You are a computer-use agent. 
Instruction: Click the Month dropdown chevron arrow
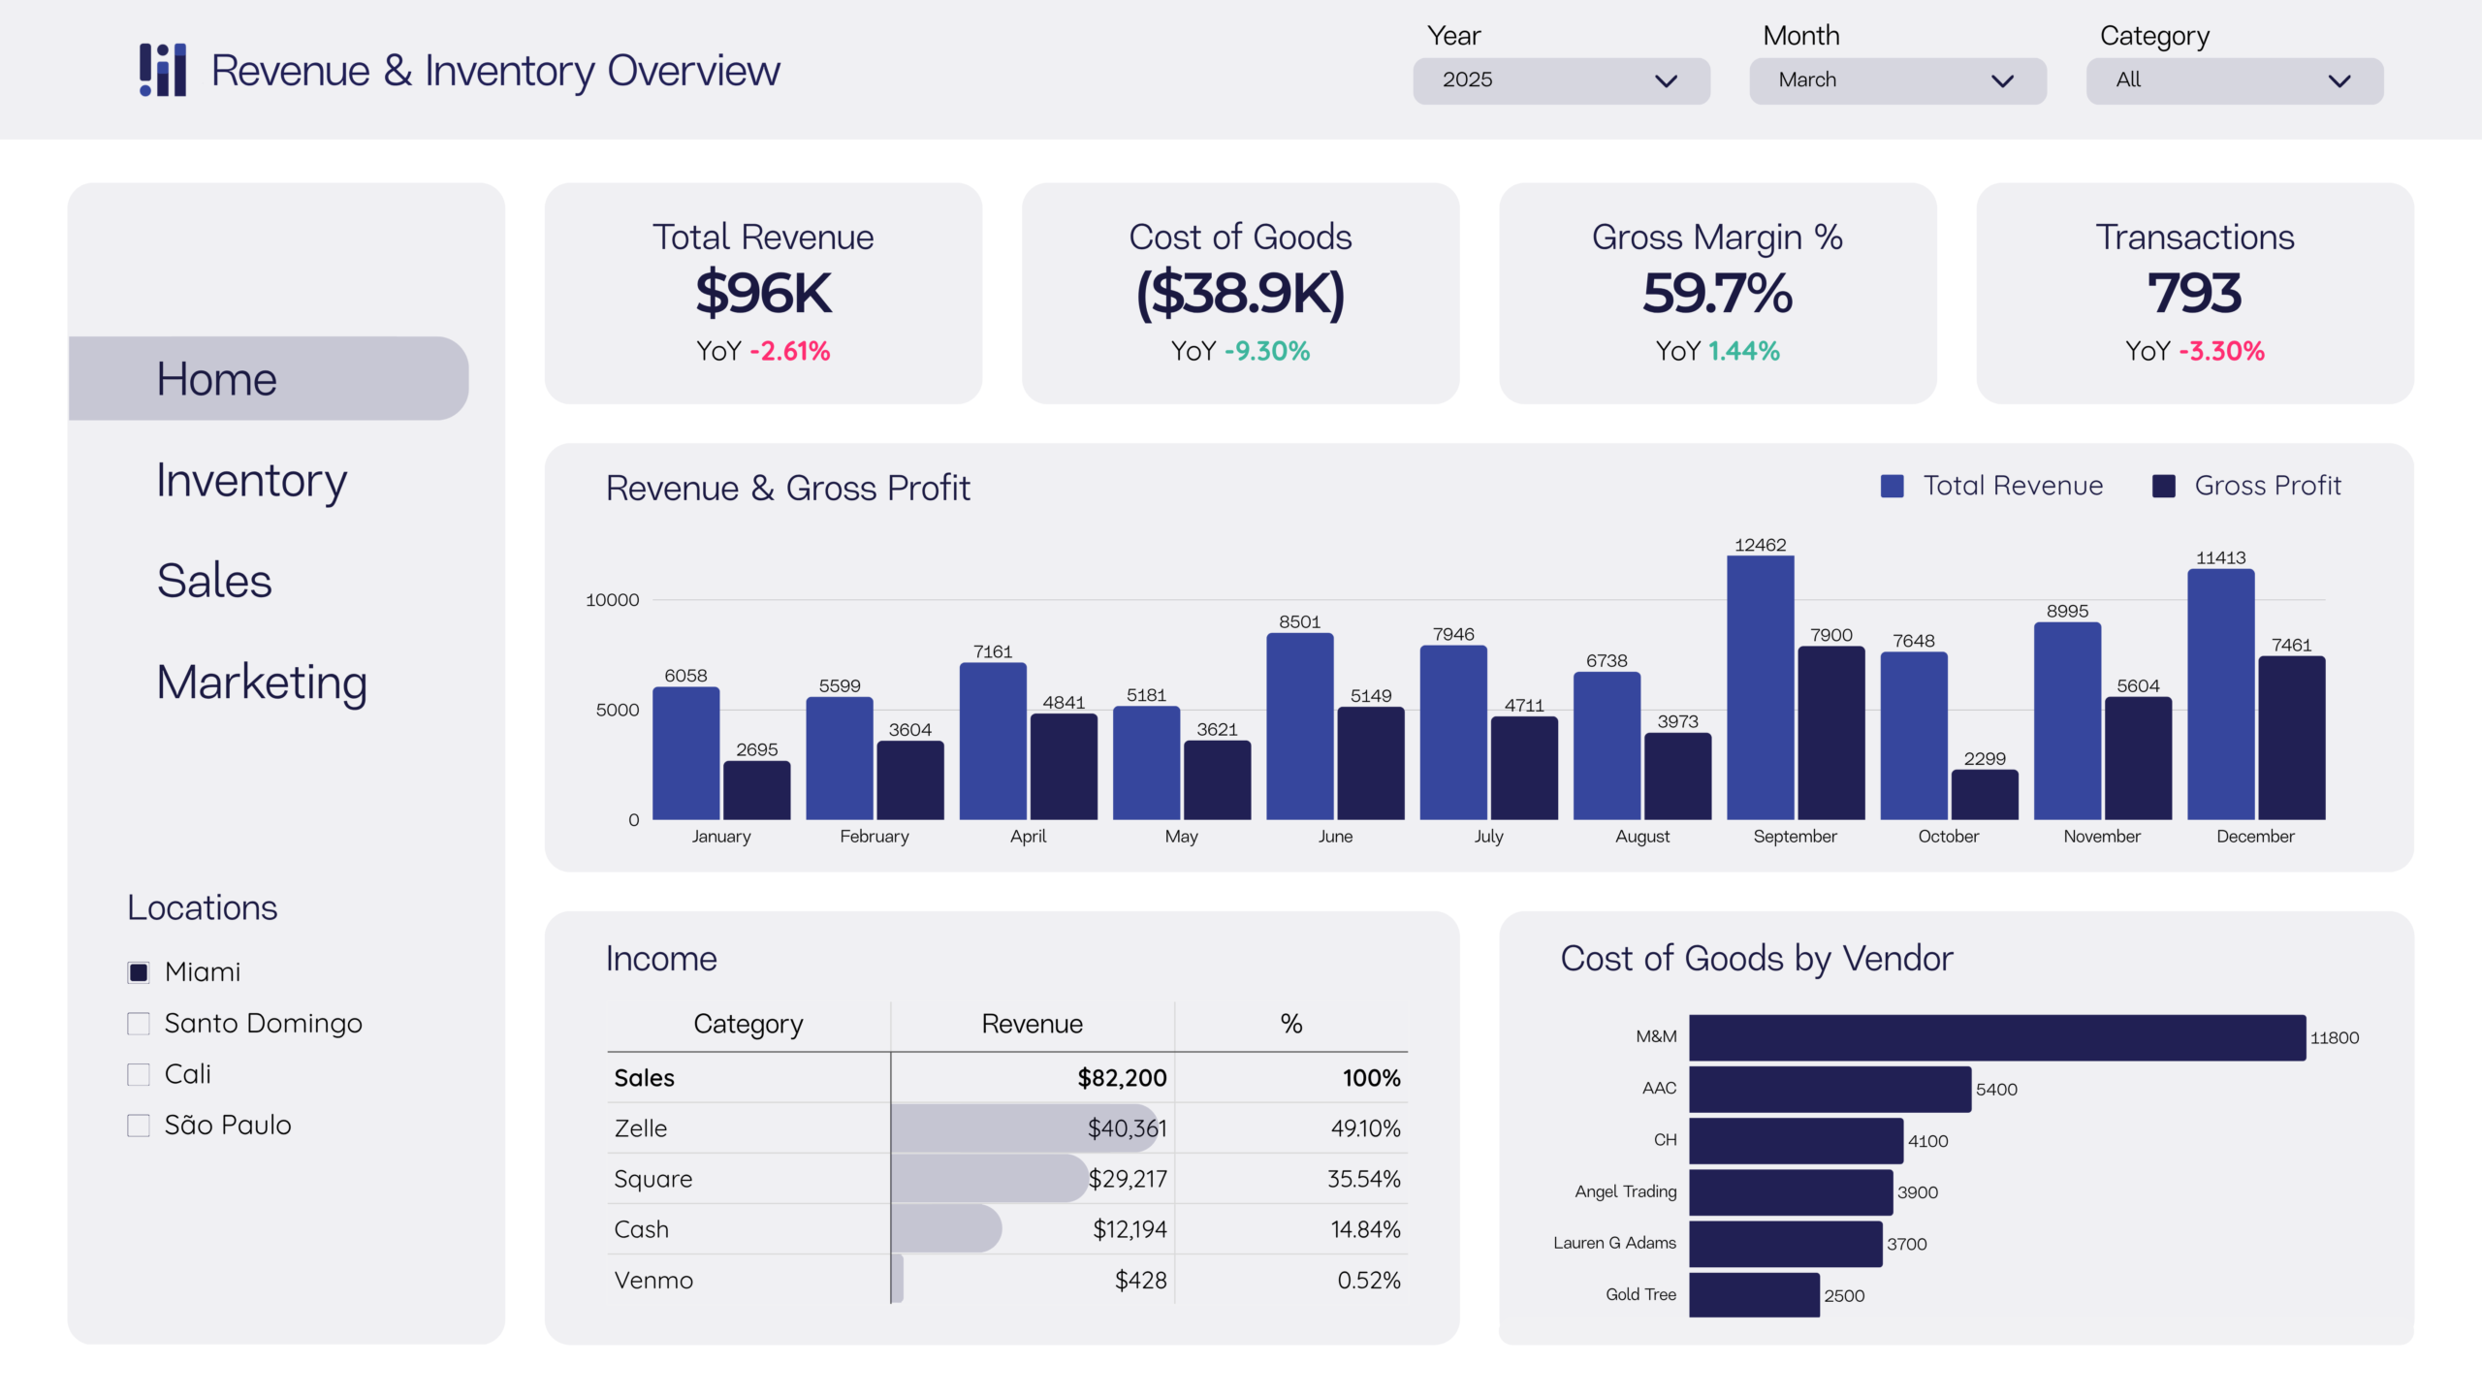click(2002, 81)
